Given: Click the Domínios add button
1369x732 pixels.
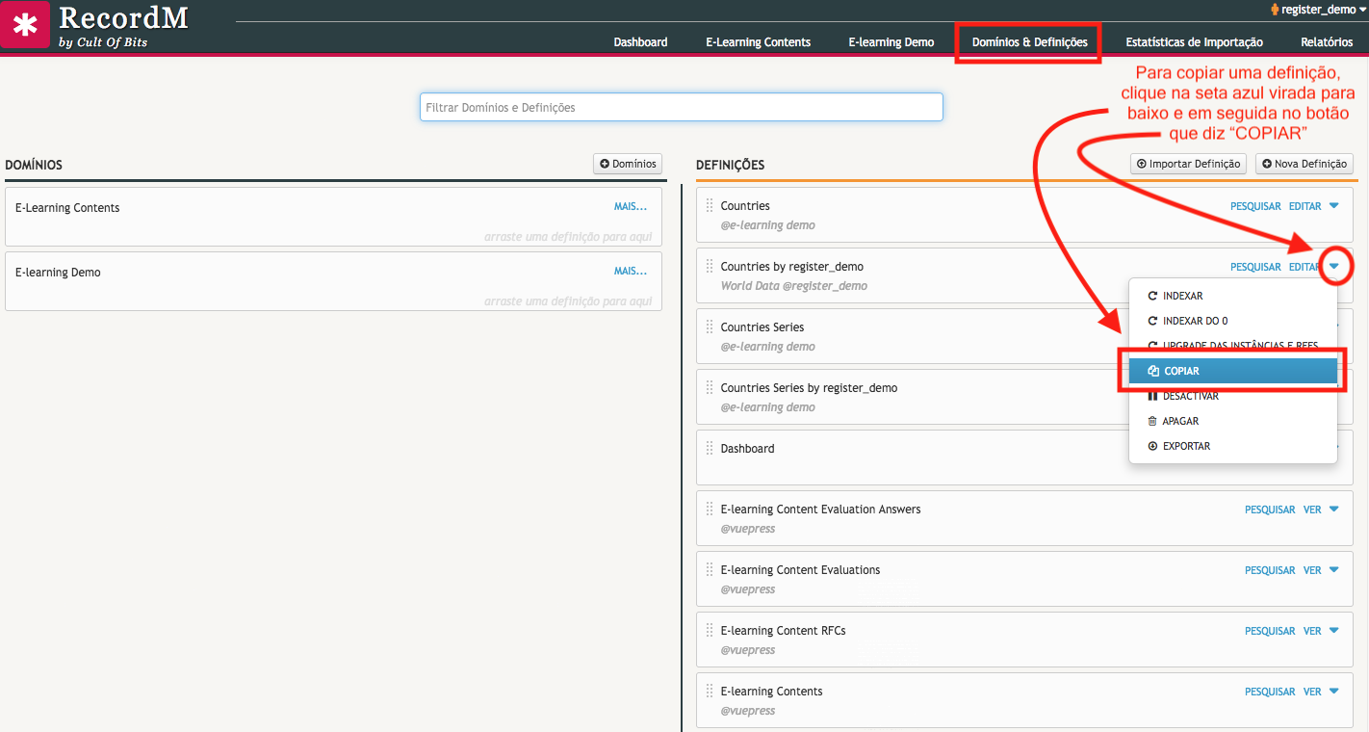Looking at the screenshot, I should pyautogui.click(x=628, y=164).
